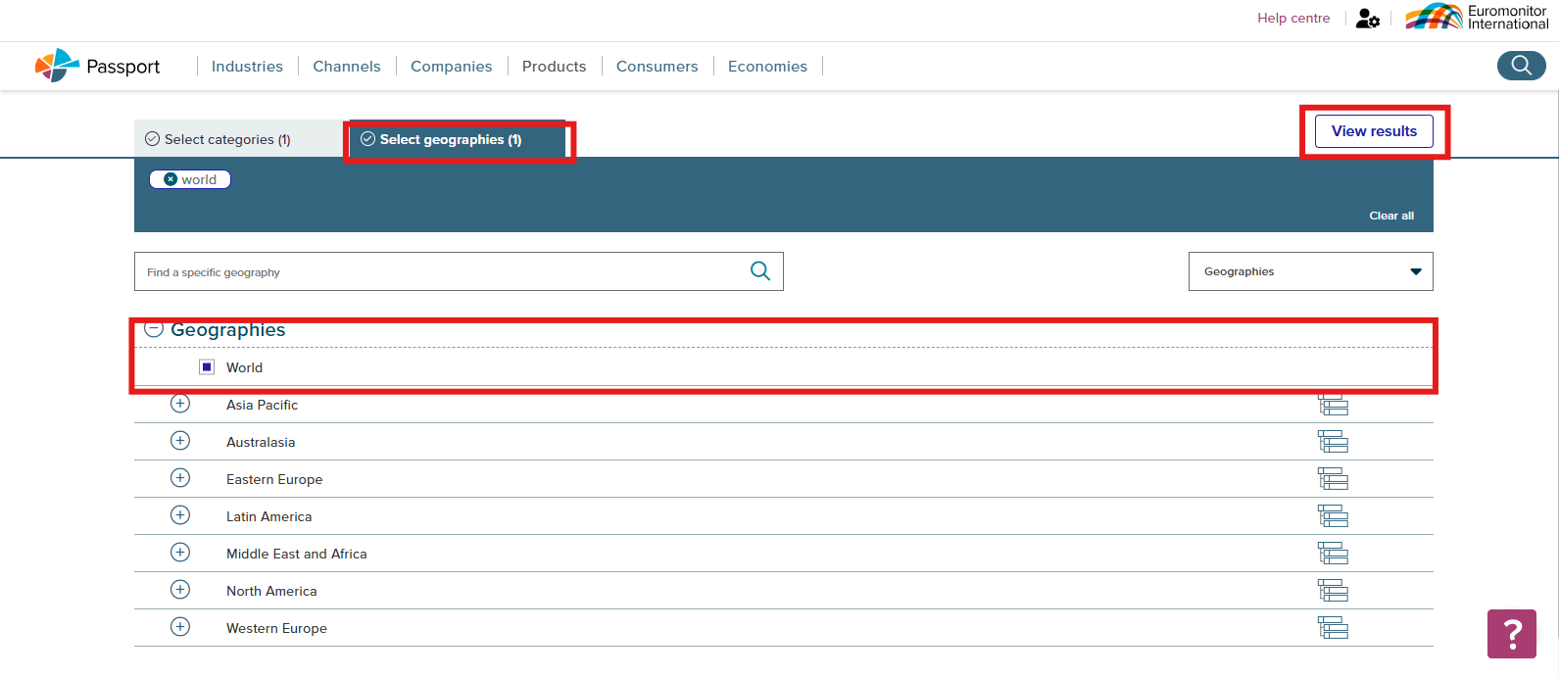The image size is (1559, 678).
Task: Click the View results button
Action: pos(1374,131)
